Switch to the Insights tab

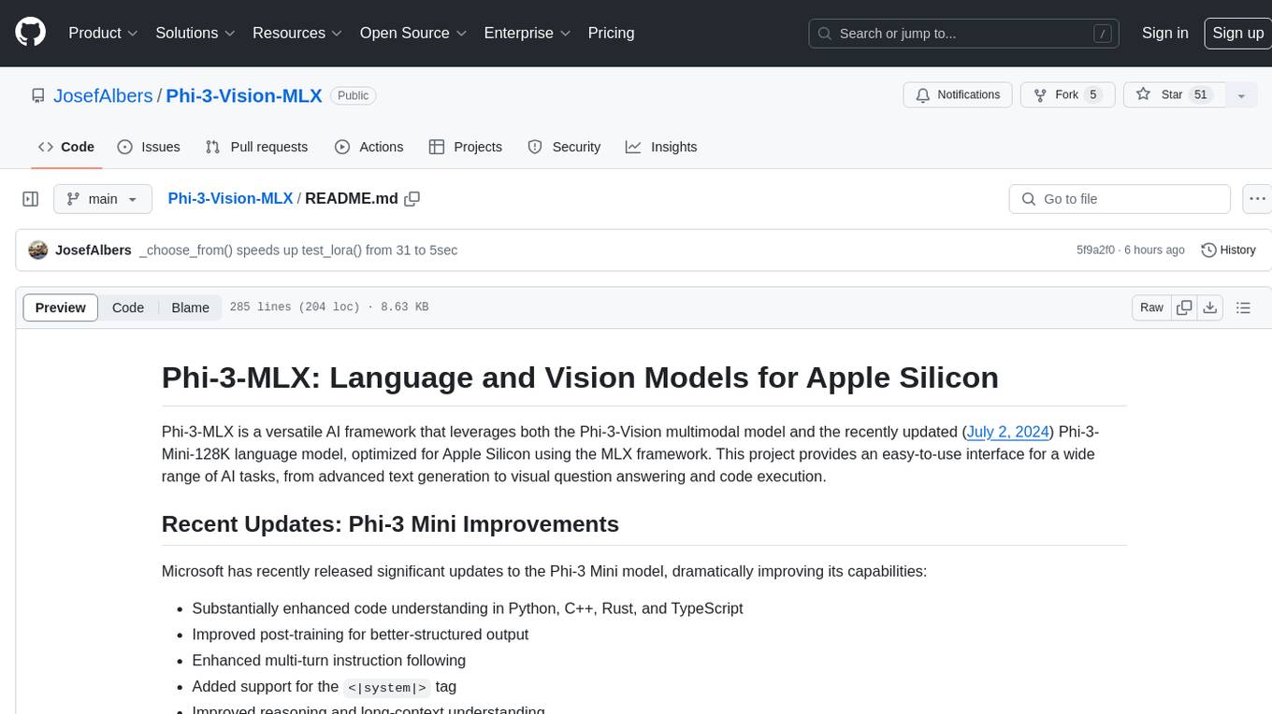(661, 147)
